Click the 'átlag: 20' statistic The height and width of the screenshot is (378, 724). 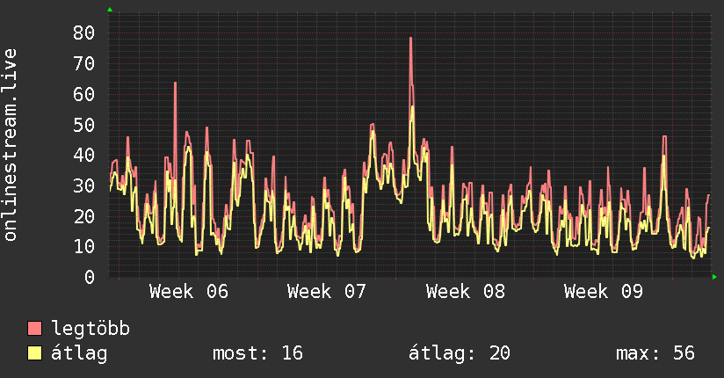[x=460, y=353]
